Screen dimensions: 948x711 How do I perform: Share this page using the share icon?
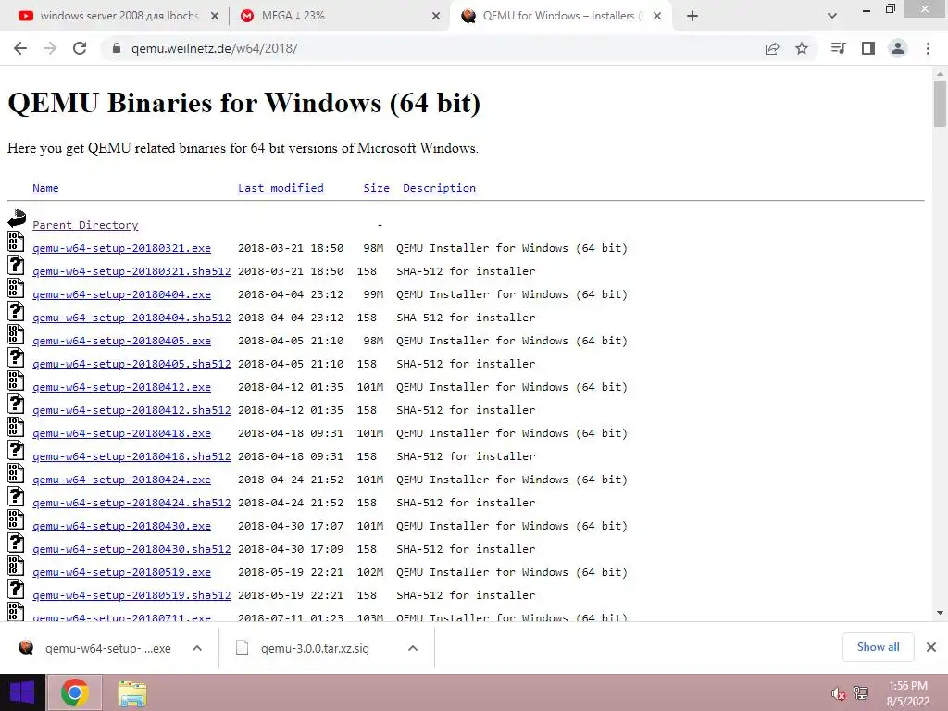(x=772, y=48)
